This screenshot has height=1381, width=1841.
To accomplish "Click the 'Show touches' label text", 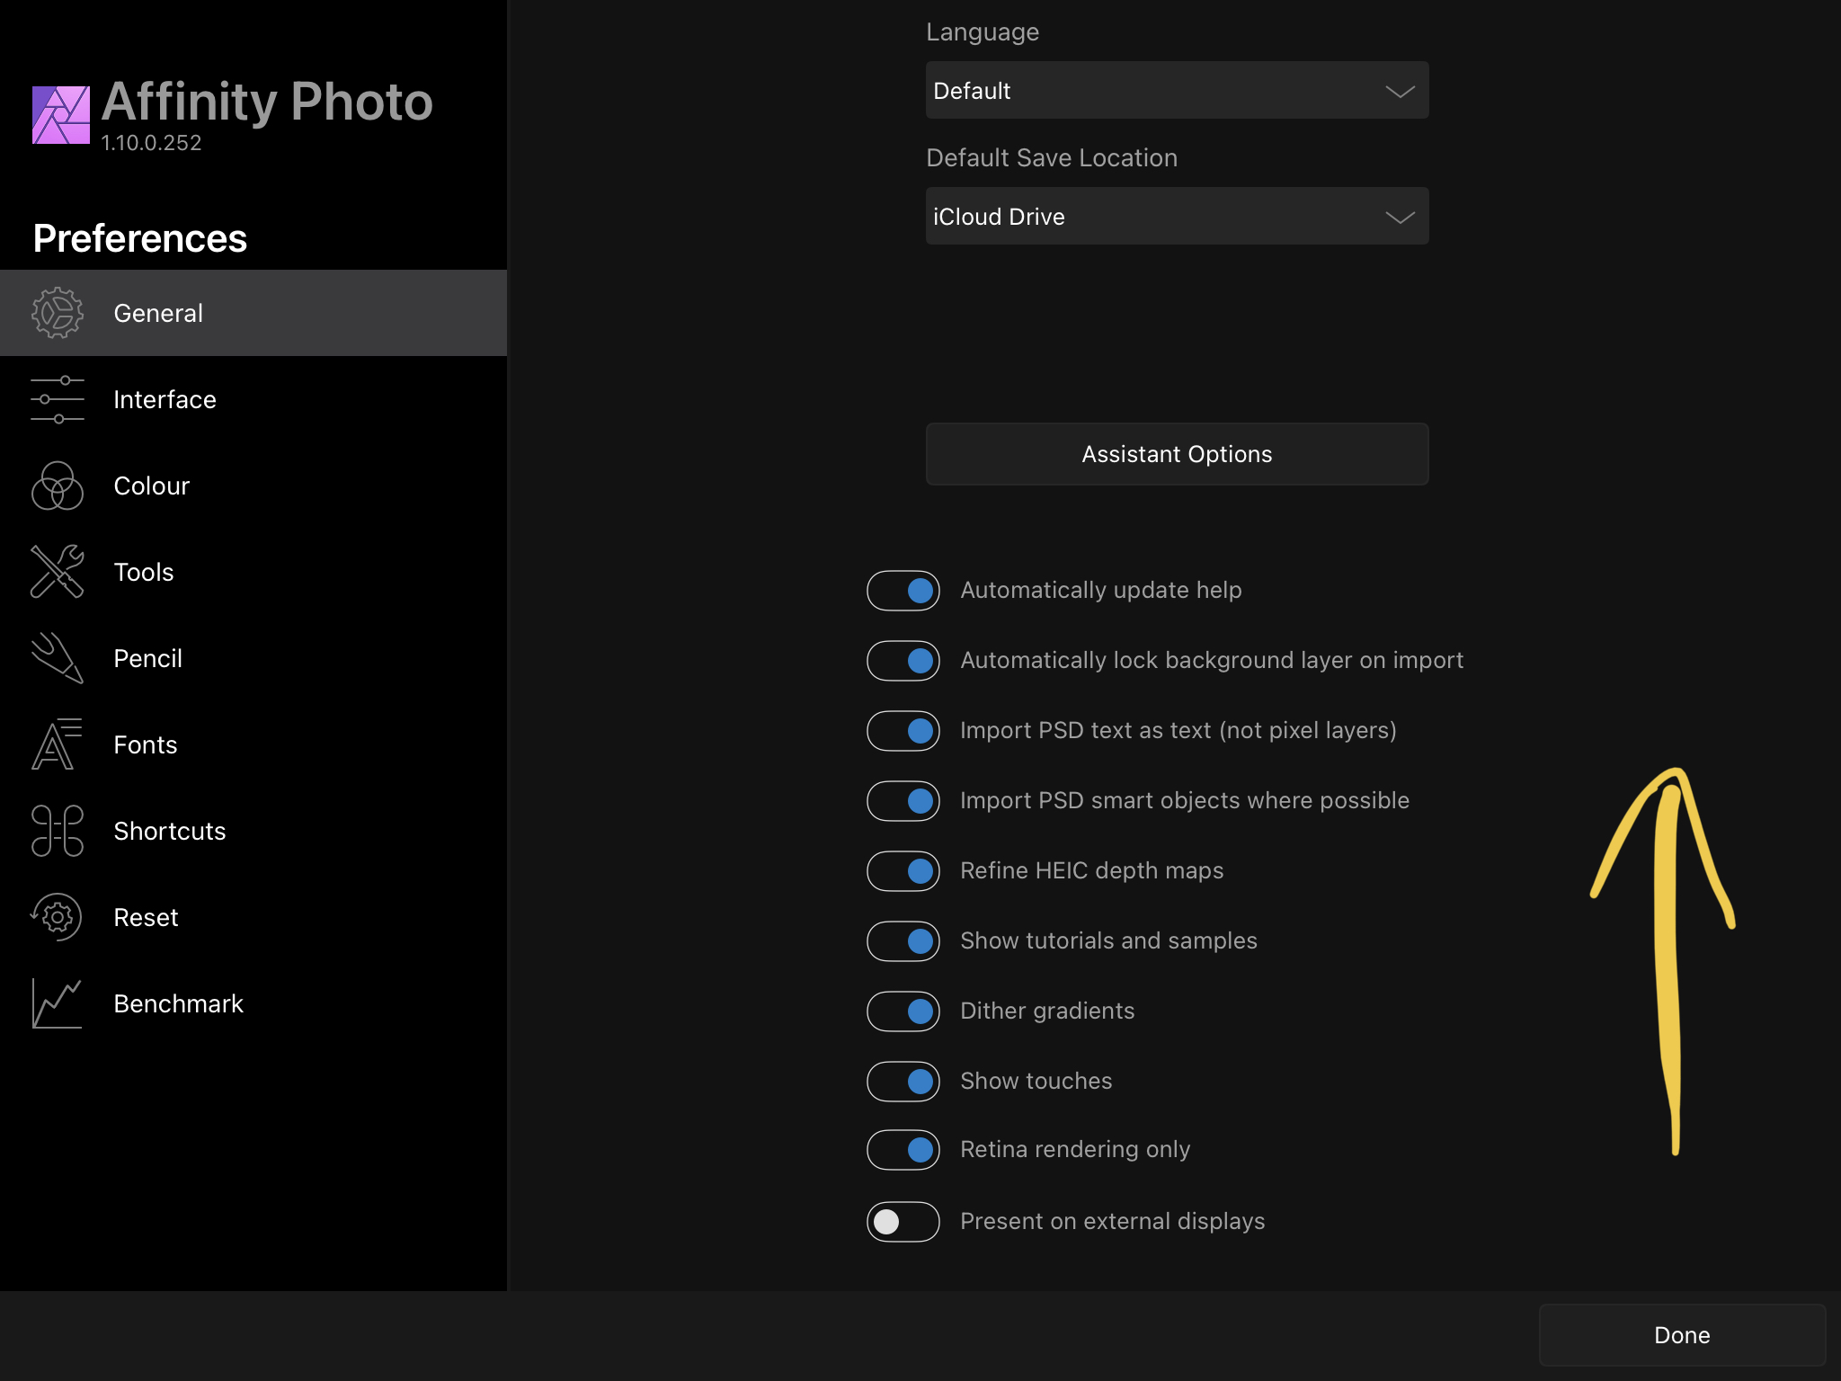I will (x=1036, y=1081).
